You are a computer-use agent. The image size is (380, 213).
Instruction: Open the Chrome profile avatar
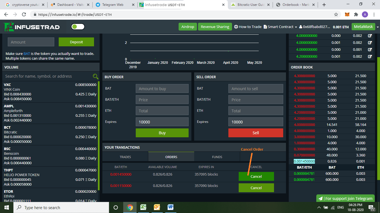point(365,14)
